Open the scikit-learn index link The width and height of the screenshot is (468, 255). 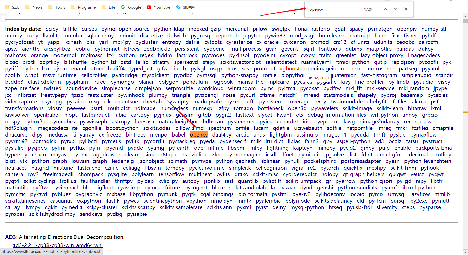point(390,108)
